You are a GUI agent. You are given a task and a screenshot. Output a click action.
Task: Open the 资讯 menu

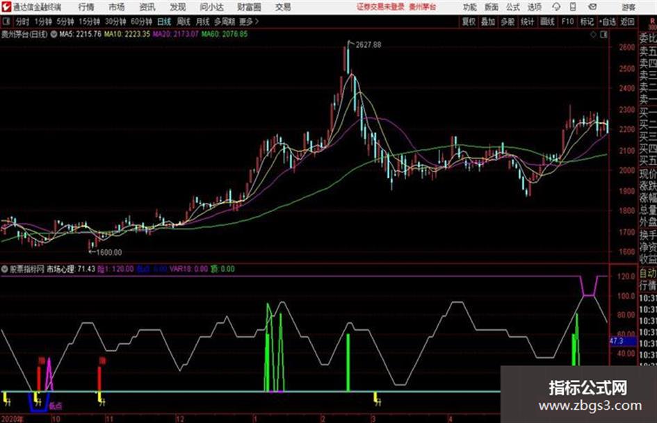coord(147,7)
